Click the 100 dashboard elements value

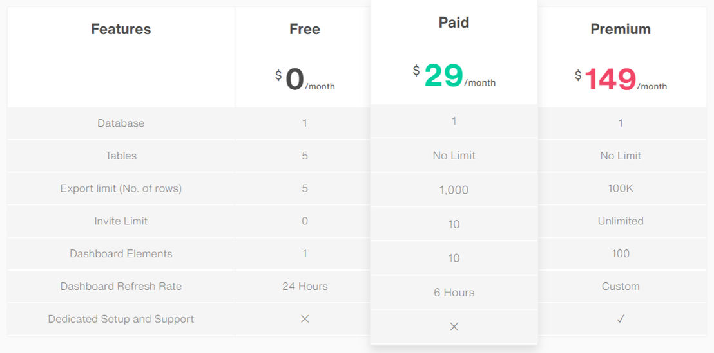coord(620,253)
